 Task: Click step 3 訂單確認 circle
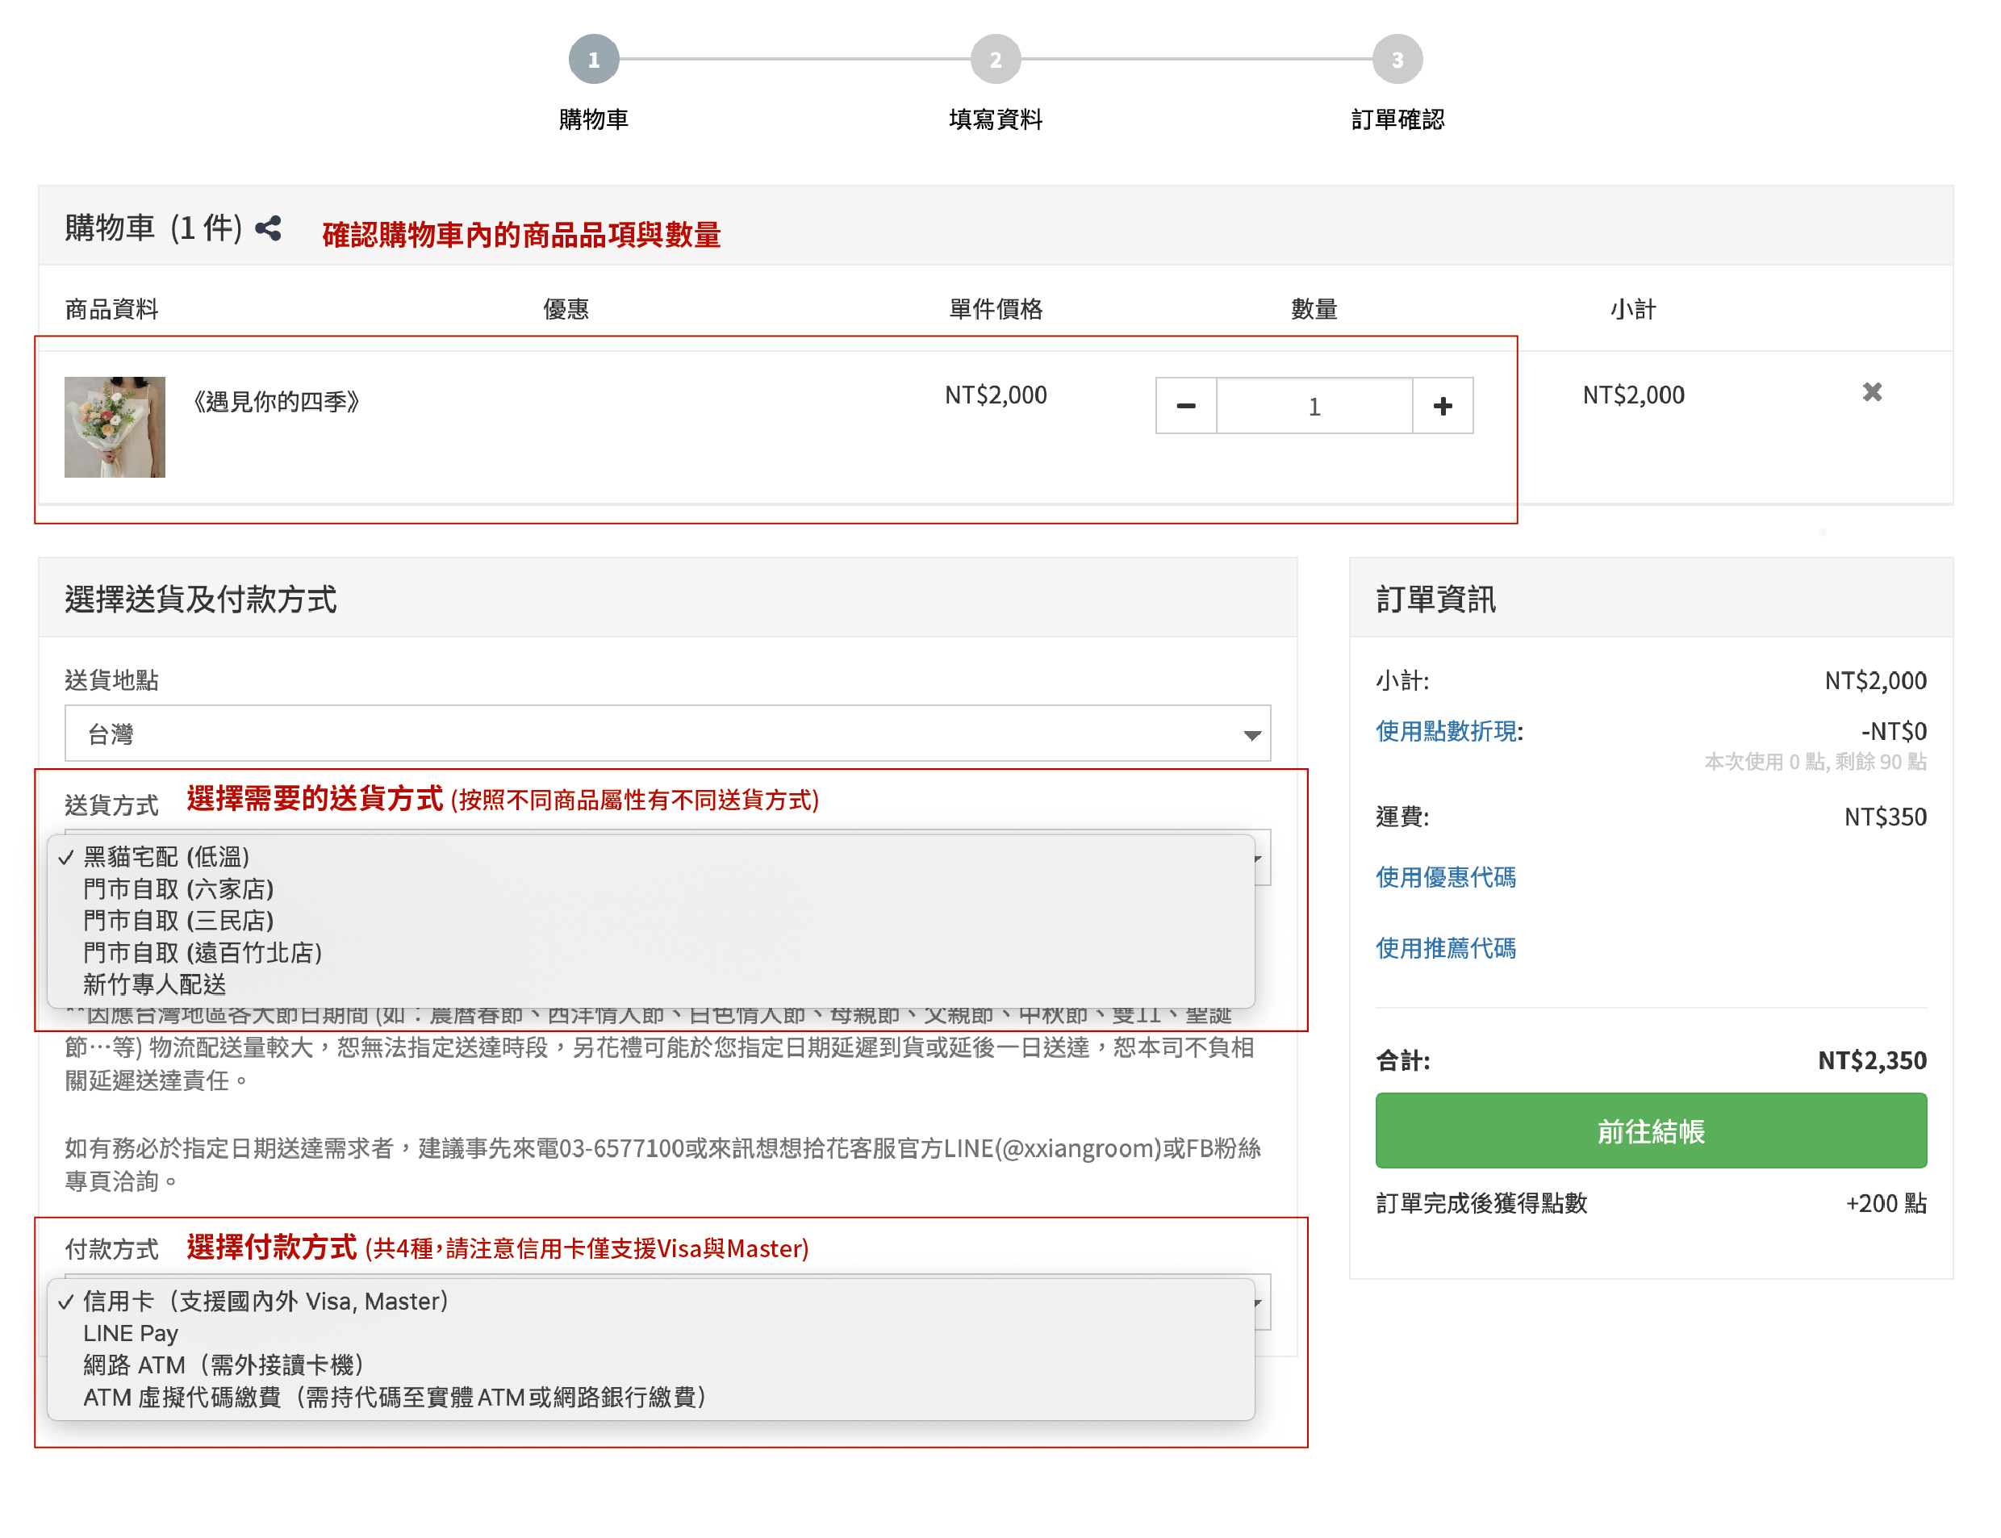[x=1396, y=60]
